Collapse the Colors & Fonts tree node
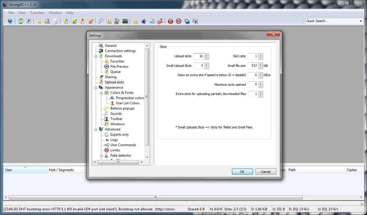The width and height of the screenshot is (367, 215). [101, 93]
